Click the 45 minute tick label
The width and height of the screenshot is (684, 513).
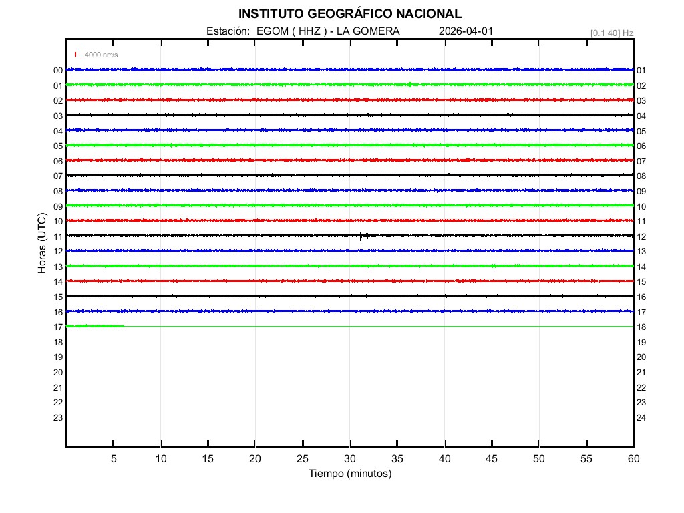[492, 458]
